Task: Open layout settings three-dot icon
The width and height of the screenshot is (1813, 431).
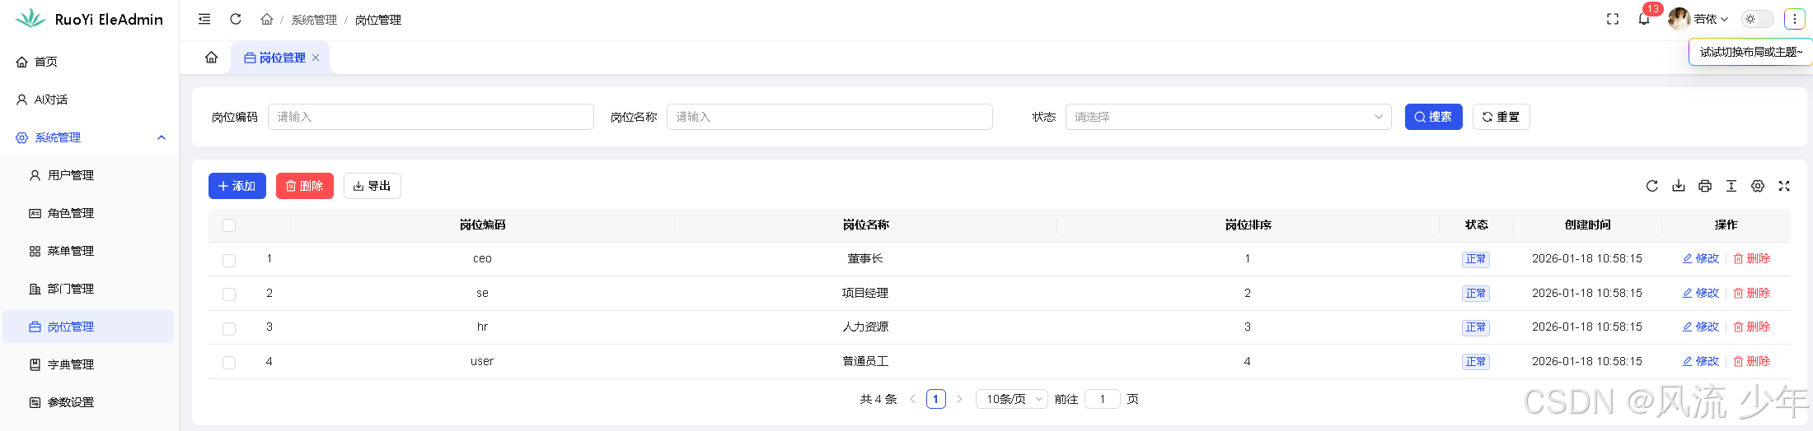Action: tap(1794, 19)
